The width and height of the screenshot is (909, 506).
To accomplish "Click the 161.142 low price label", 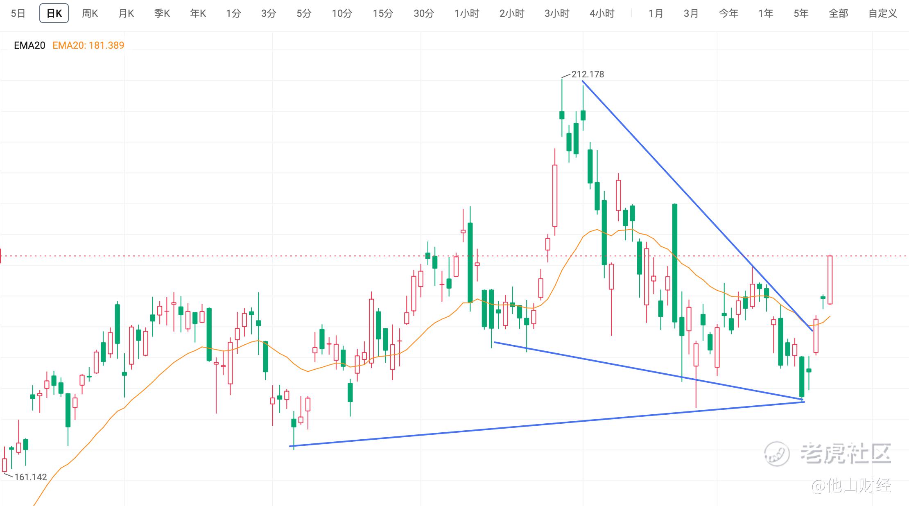I will pyautogui.click(x=31, y=477).
